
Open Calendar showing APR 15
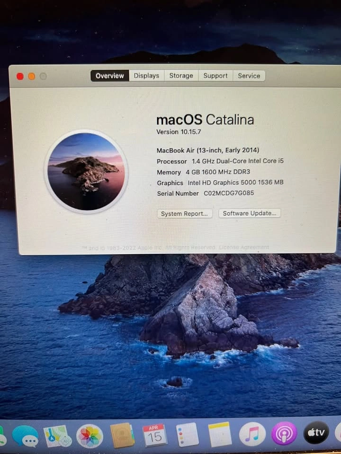(154, 435)
